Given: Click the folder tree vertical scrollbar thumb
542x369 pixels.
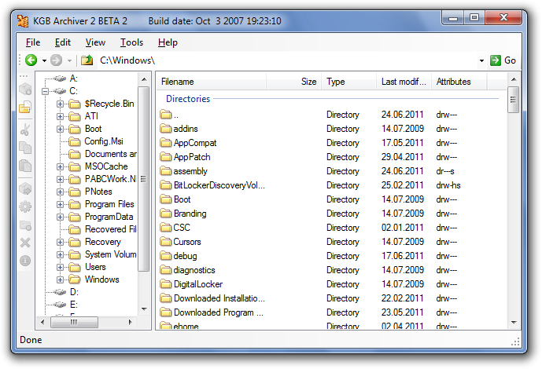Looking at the screenshot, I should coord(144,179).
